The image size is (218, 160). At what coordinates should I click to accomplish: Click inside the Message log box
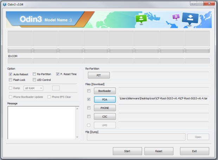42,123
